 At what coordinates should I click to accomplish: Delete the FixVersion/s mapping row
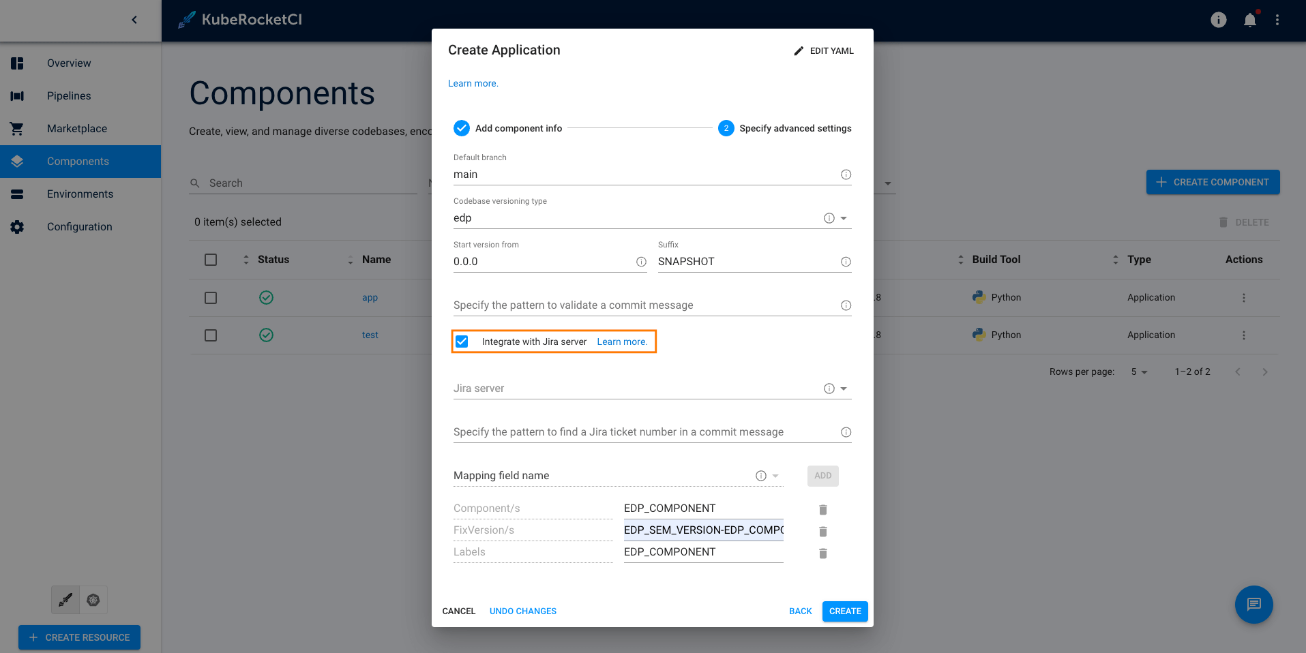click(822, 531)
